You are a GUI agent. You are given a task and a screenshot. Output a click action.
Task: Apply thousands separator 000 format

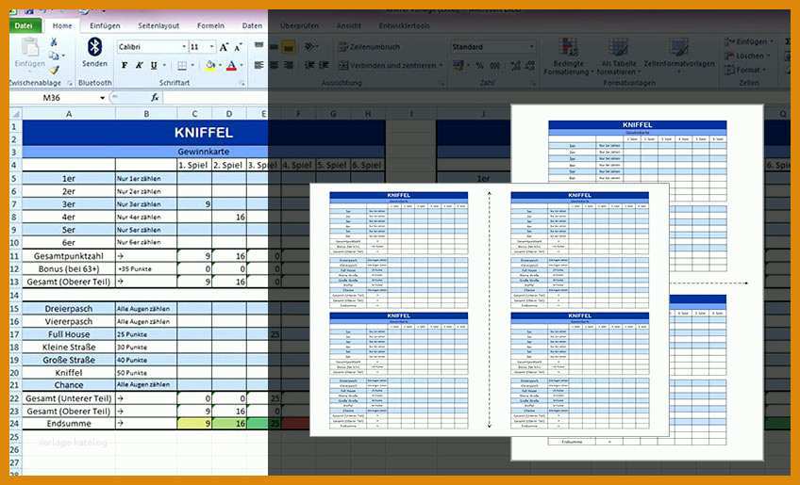click(495, 66)
